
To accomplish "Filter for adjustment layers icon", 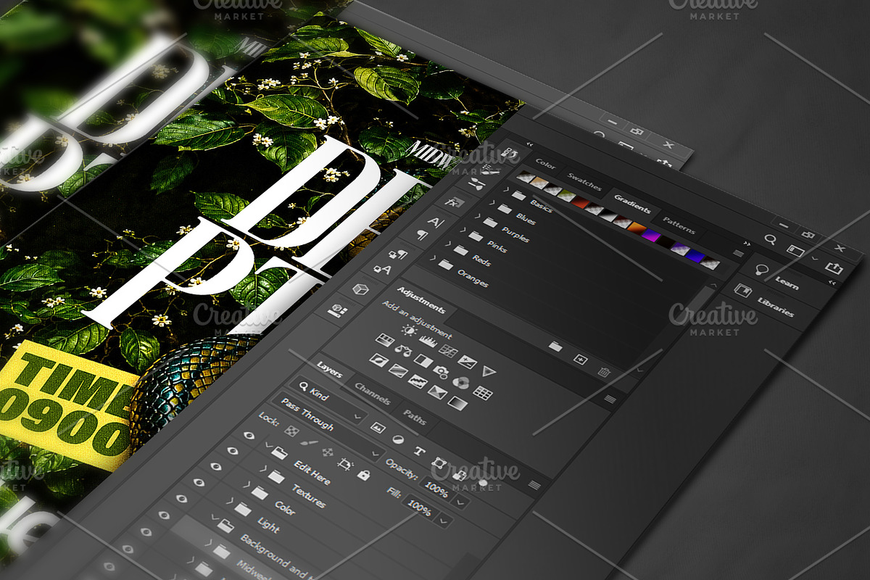I will pos(398,439).
